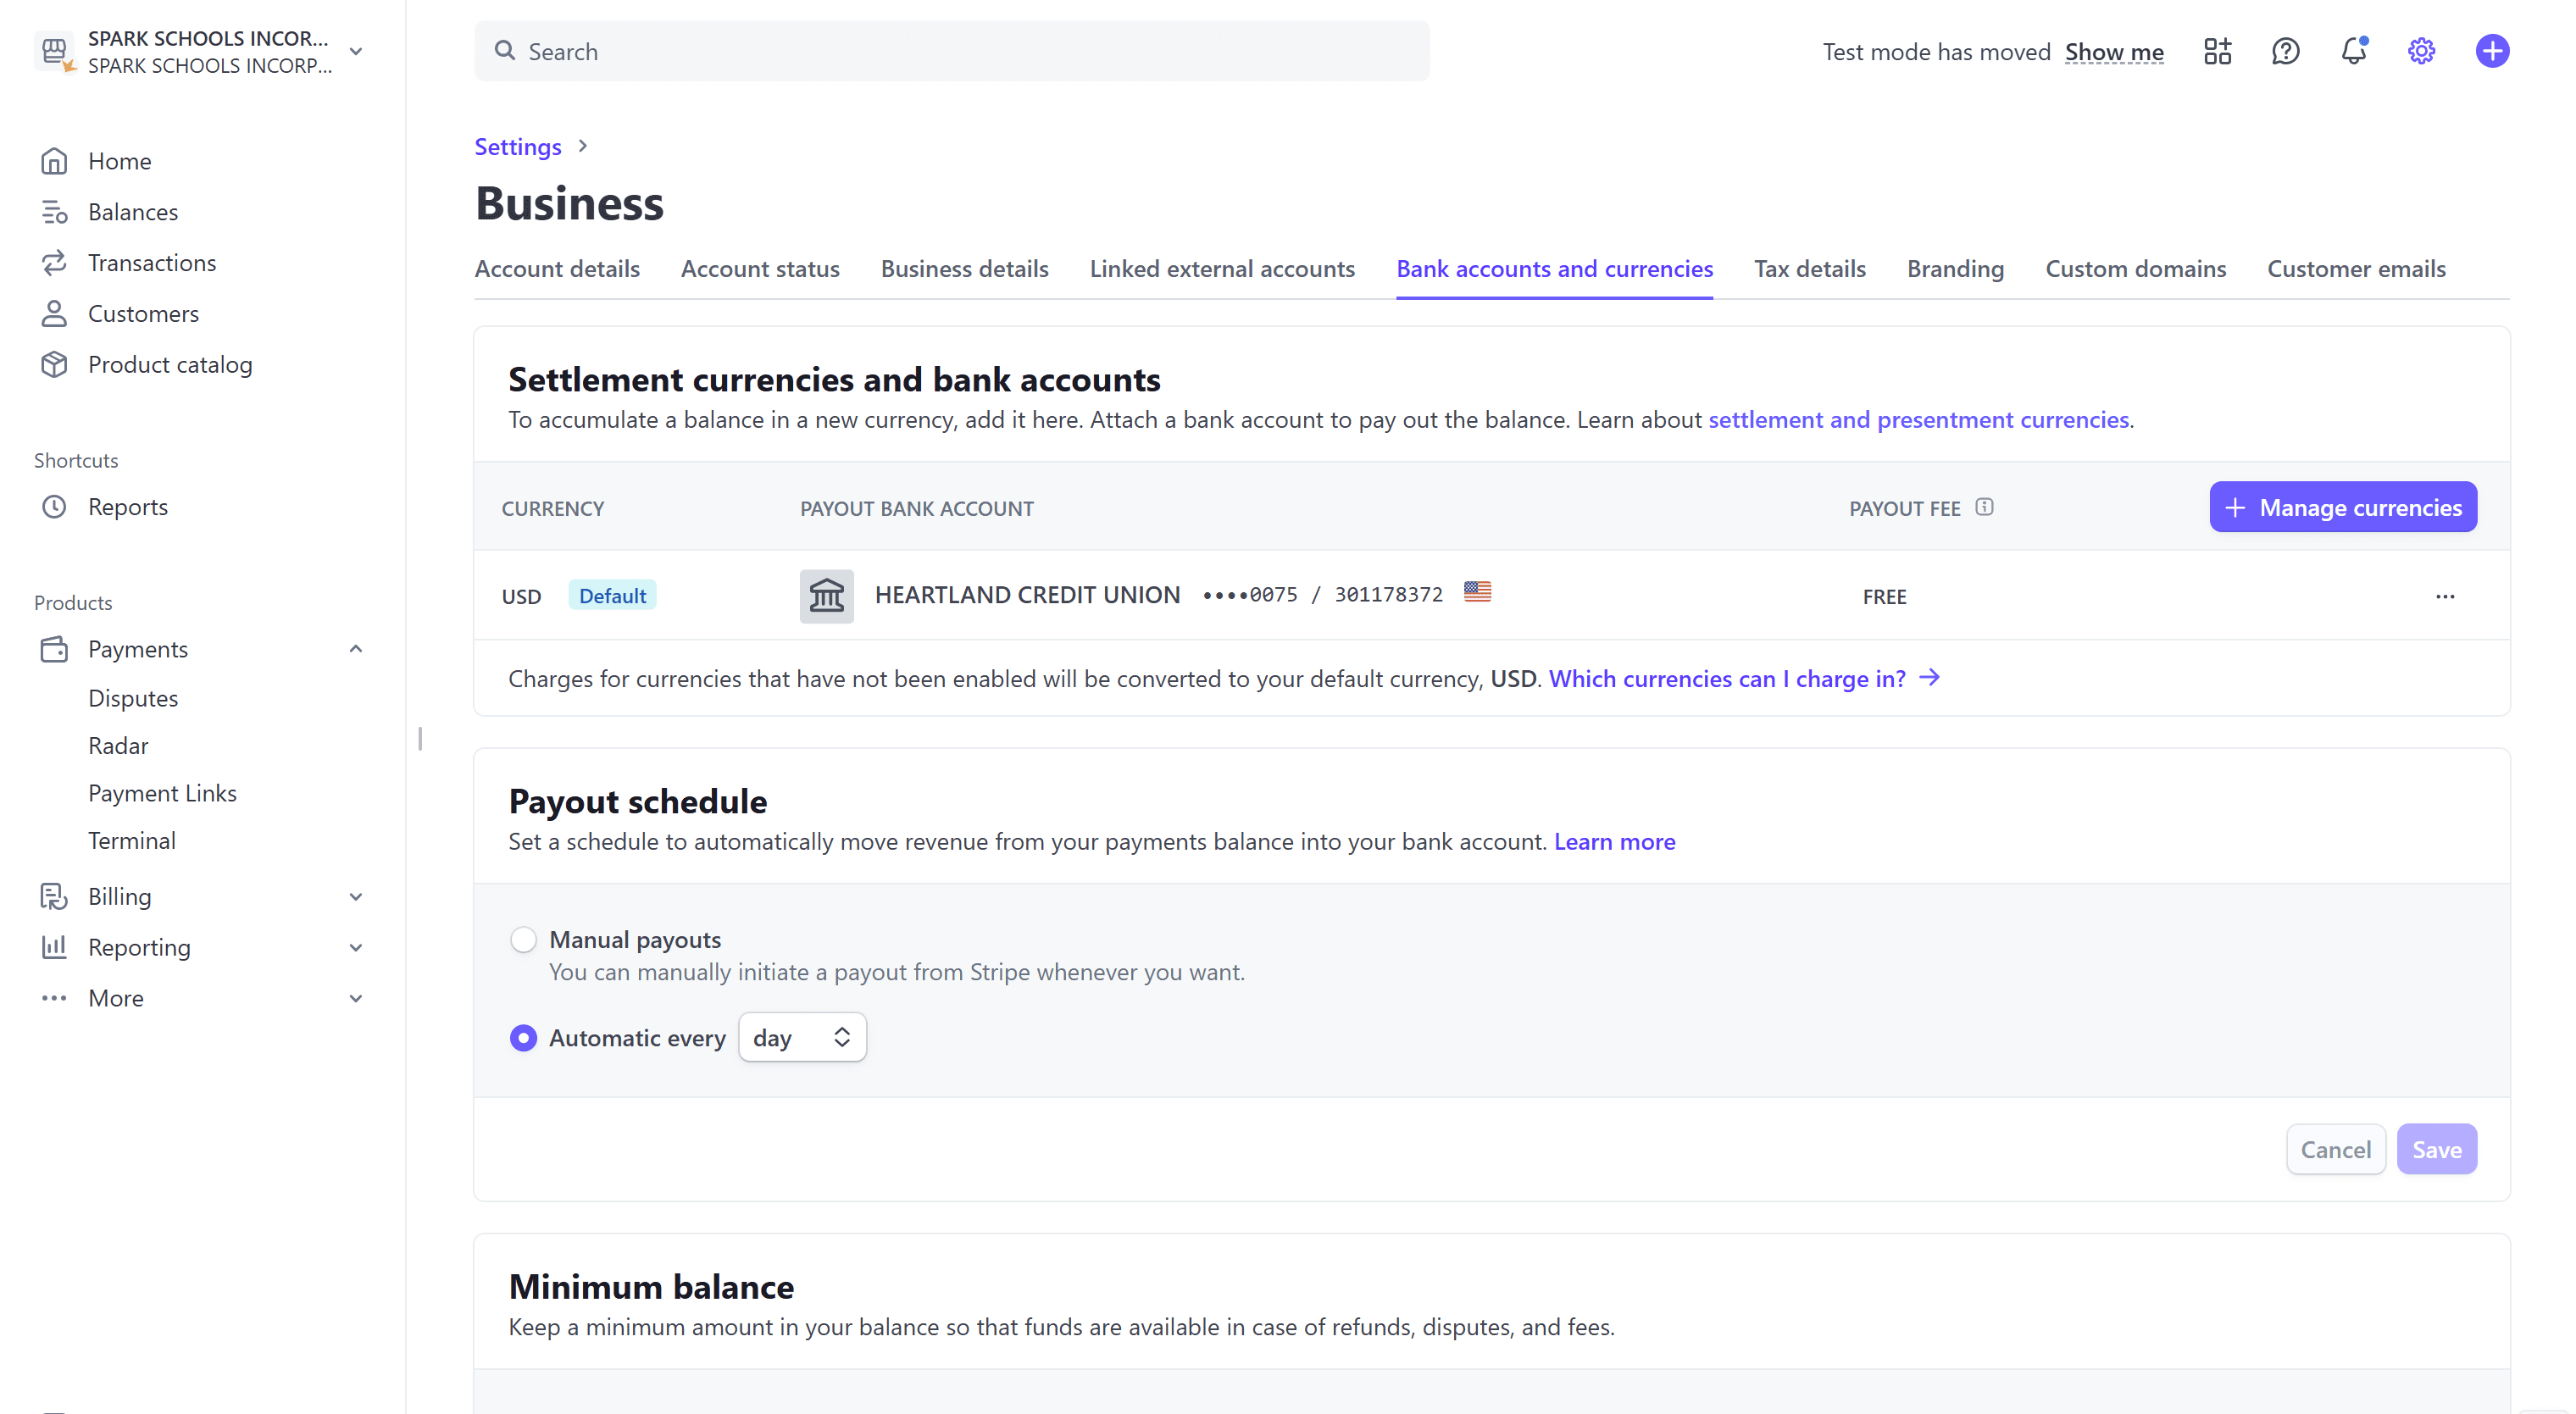Click the settings gear icon
The image size is (2576, 1414).
pyautogui.click(x=2421, y=51)
